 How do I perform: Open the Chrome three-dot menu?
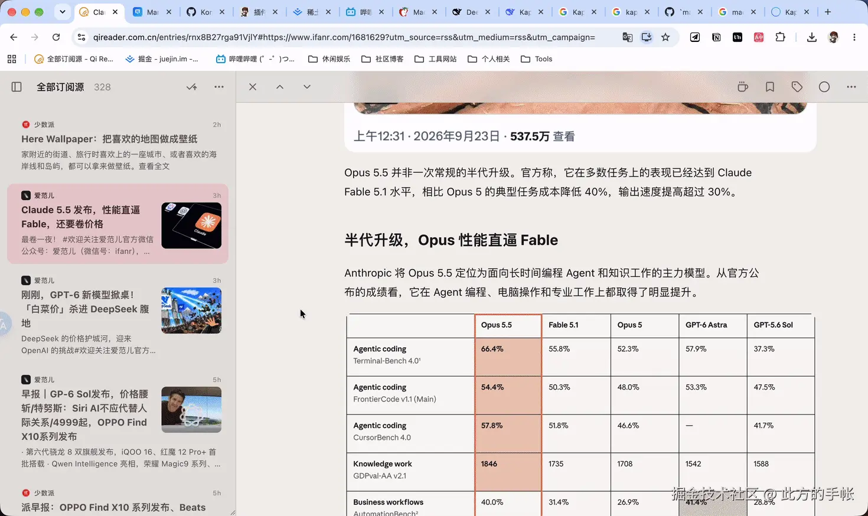[x=854, y=37]
